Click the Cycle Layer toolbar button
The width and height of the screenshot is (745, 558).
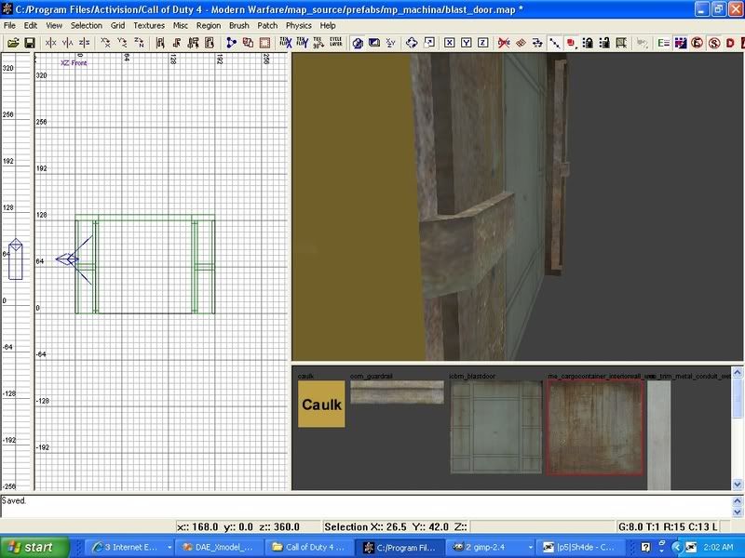pyautogui.click(x=336, y=43)
